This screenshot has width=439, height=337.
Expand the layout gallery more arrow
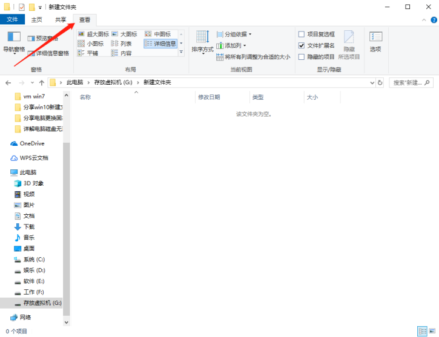(x=181, y=53)
